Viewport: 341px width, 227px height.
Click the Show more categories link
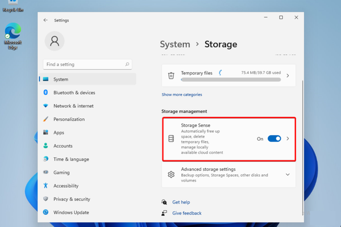(x=182, y=95)
